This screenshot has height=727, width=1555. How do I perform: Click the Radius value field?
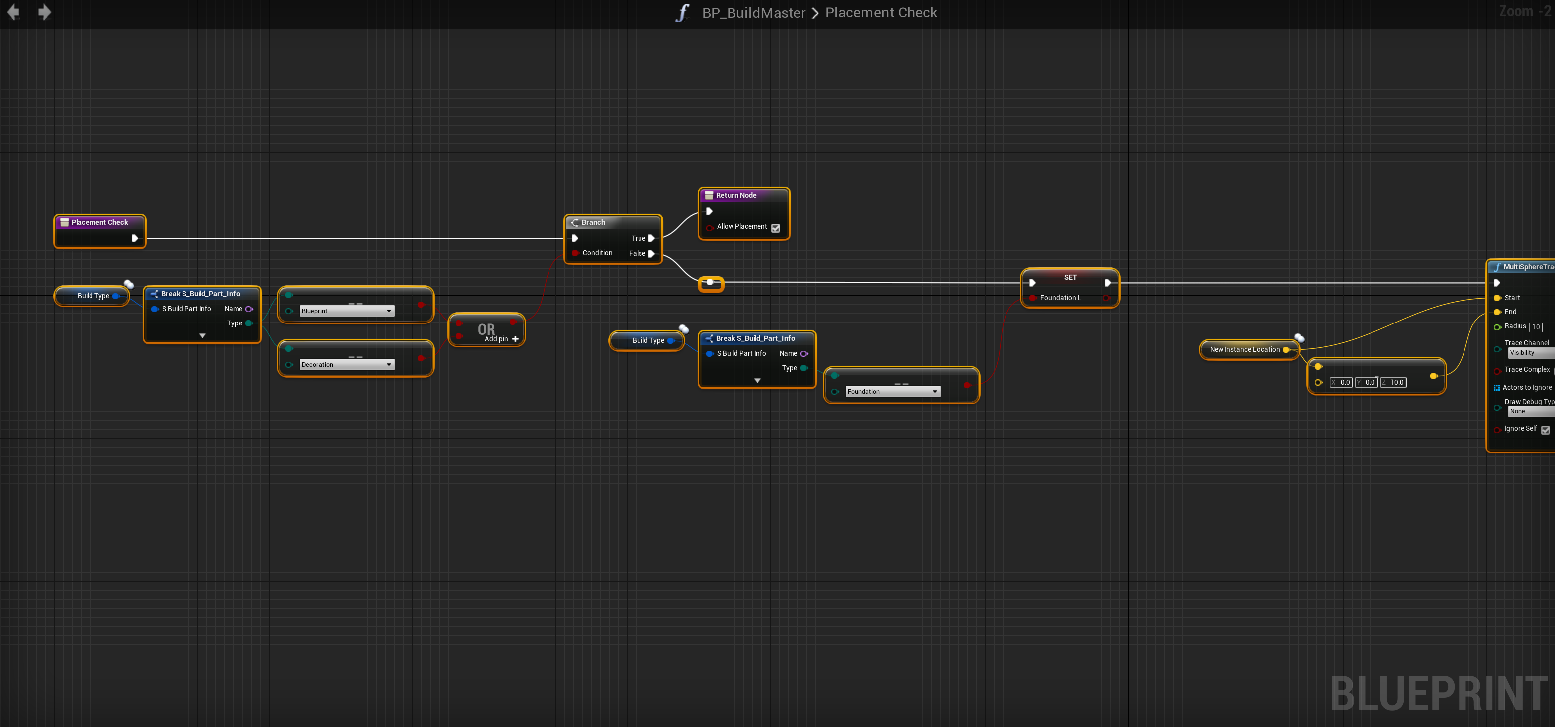(x=1535, y=326)
